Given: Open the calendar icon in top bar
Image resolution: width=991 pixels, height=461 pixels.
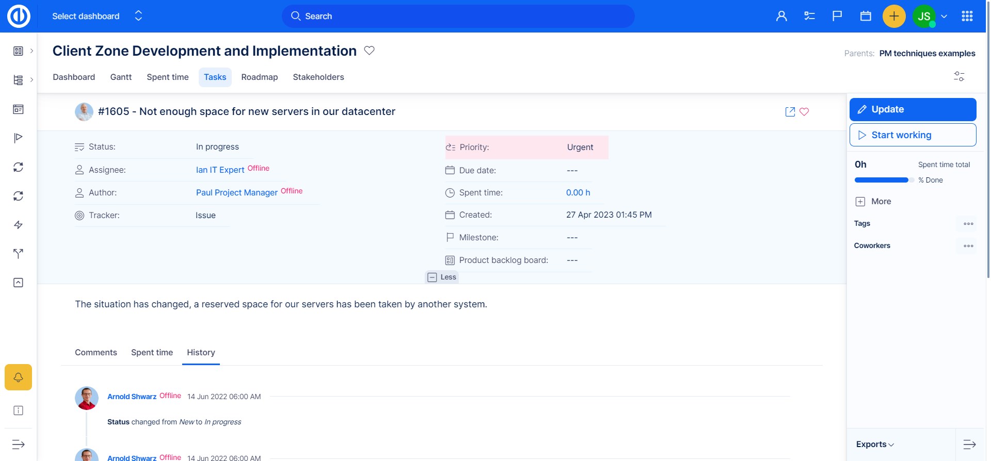Looking at the screenshot, I should pos(866,17).
